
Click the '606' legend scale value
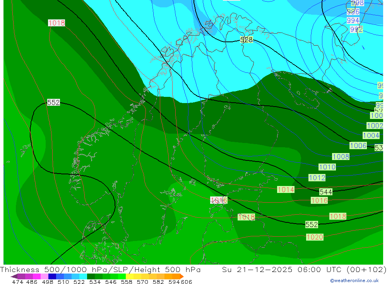[187, 282]
